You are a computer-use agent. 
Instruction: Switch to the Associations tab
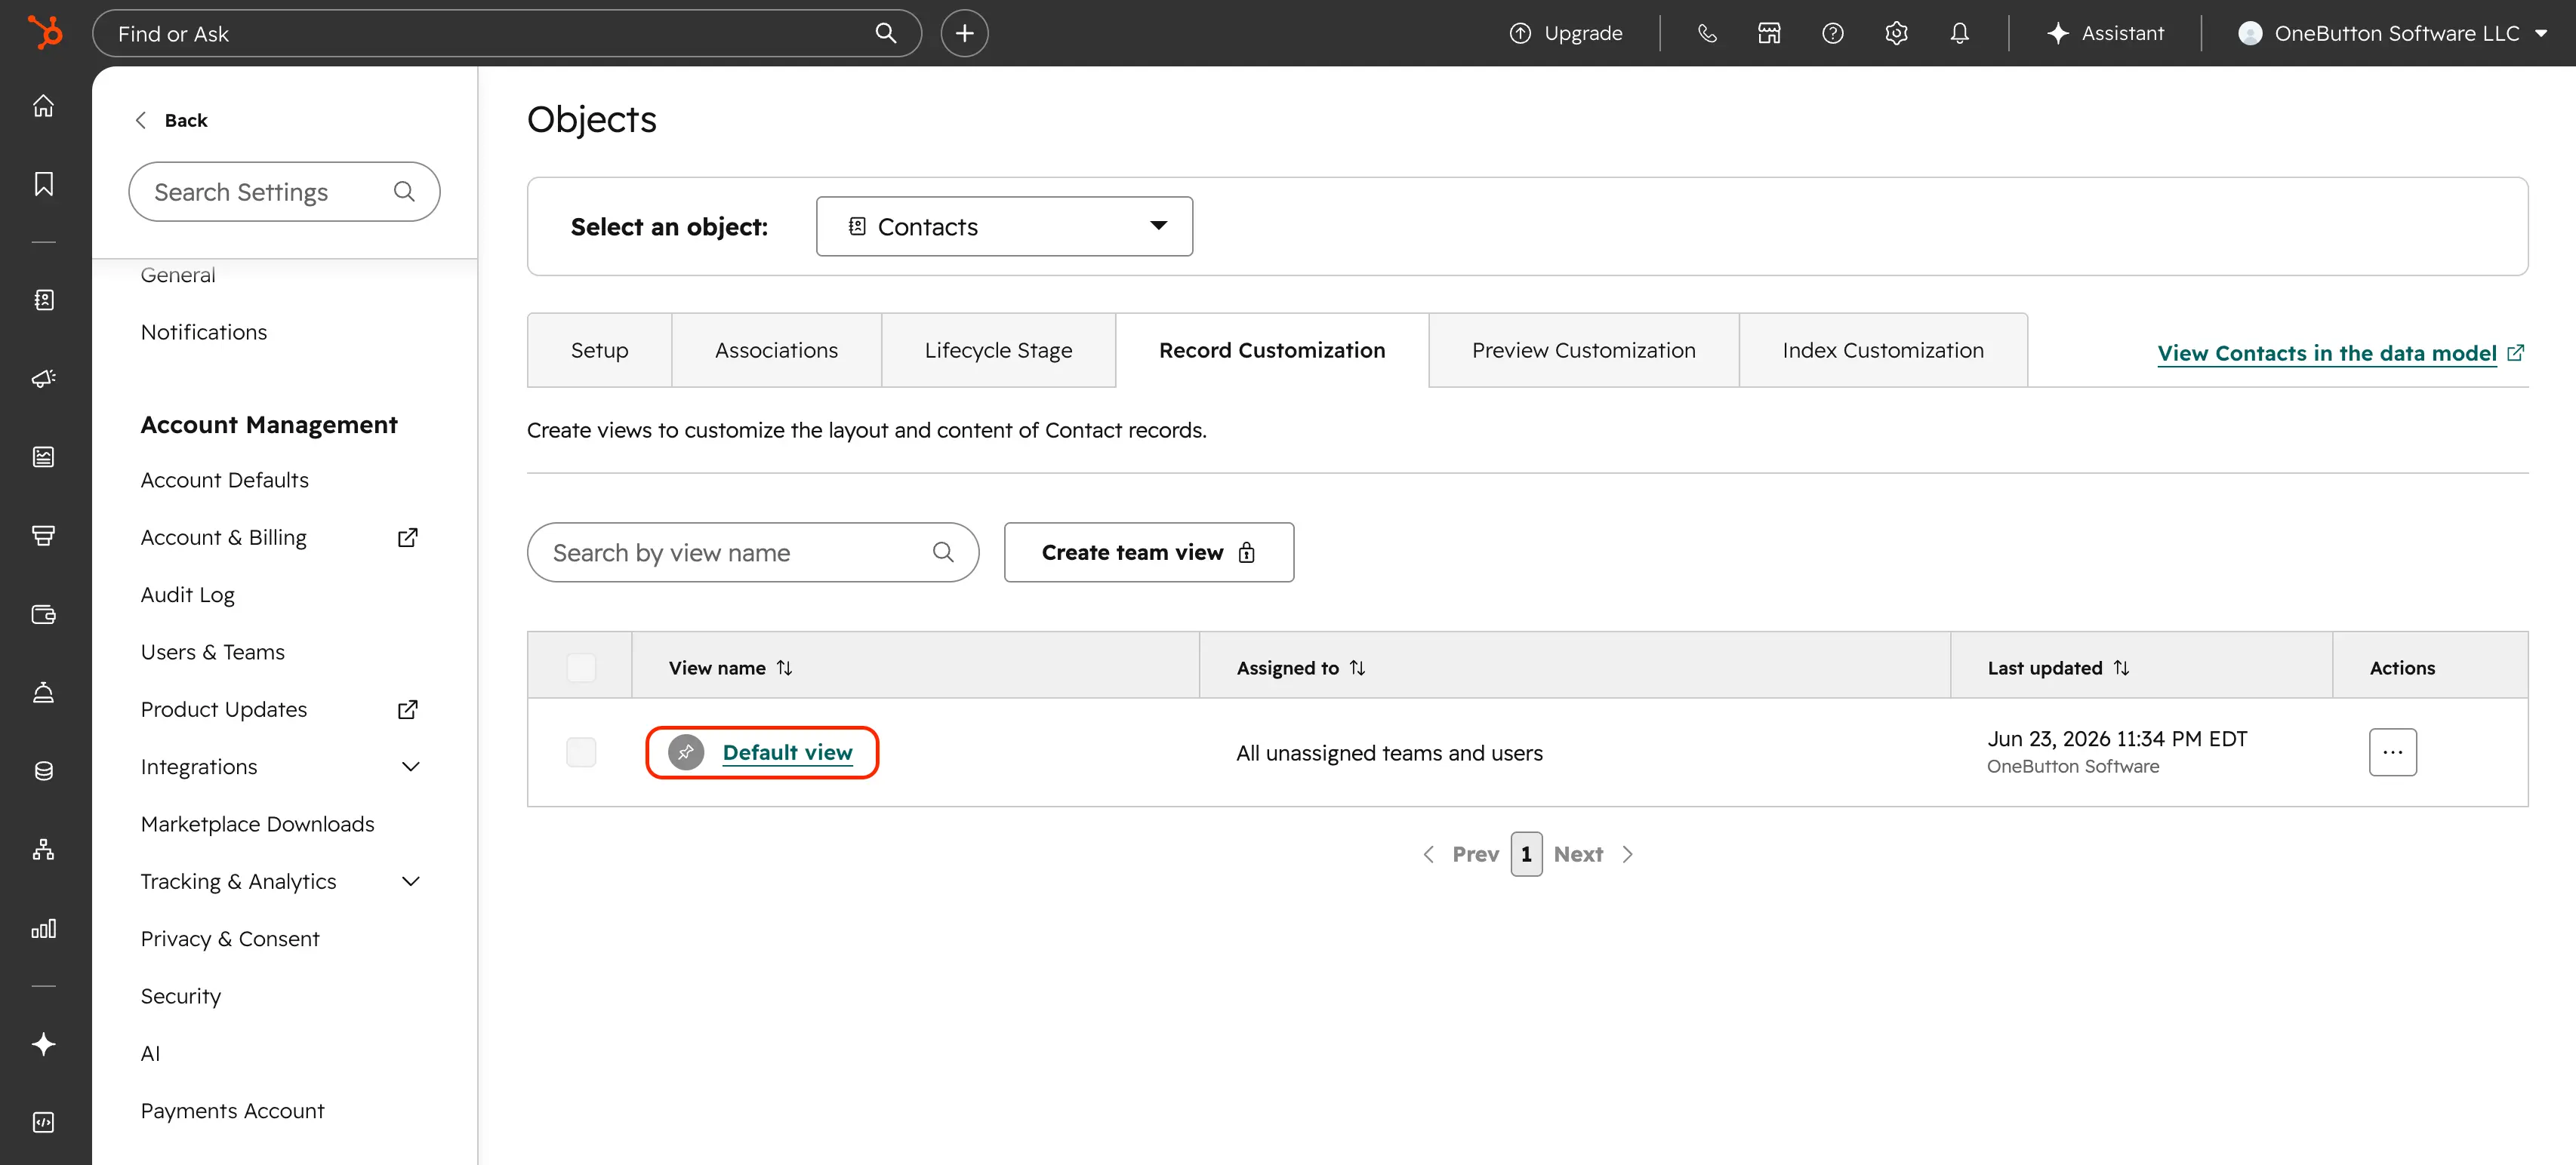776,351
